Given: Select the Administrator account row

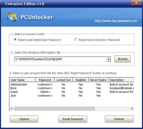Looking at the screenshot, I should (72, 84).
